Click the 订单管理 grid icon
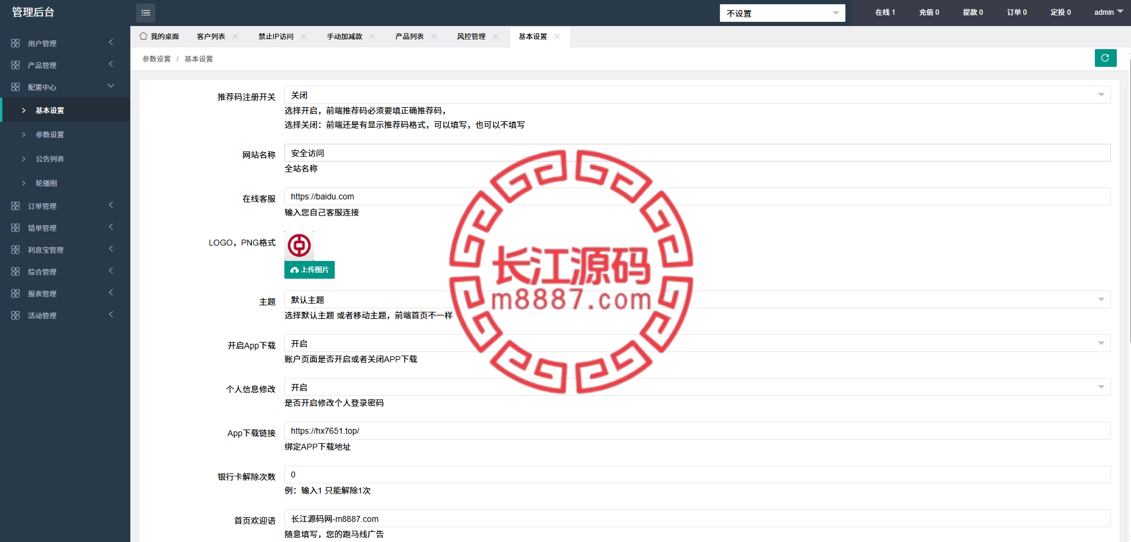This screenshot has height=542, width=1131. tap(15, 206)
